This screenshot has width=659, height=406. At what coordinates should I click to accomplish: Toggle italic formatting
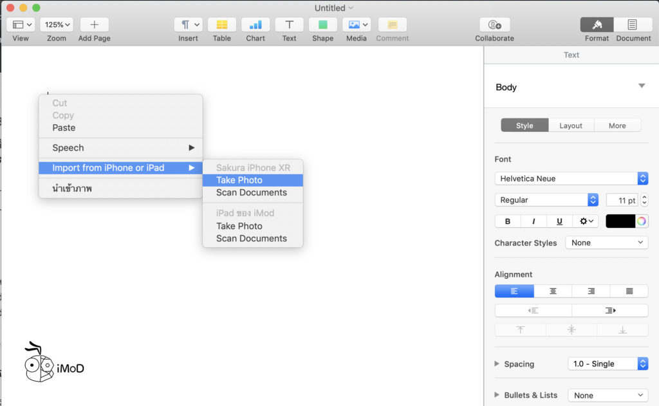click(533, 221)
